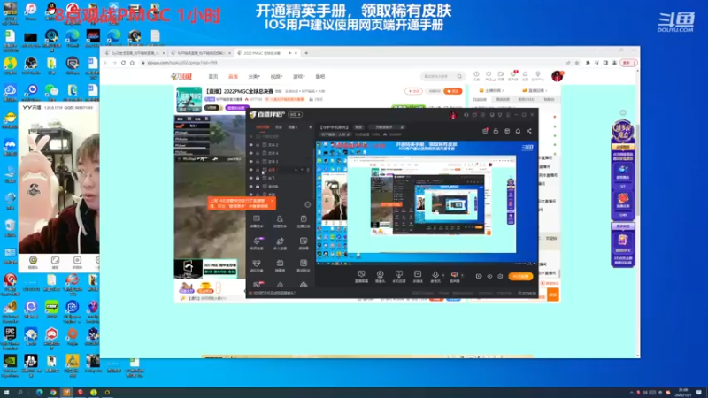
Task: Hide the 文本3 source layer
Action: [x=251, y=161]
